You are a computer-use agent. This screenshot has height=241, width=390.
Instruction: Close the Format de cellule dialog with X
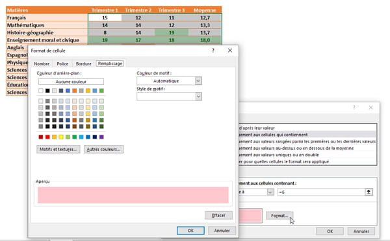(x=230, y=51)
